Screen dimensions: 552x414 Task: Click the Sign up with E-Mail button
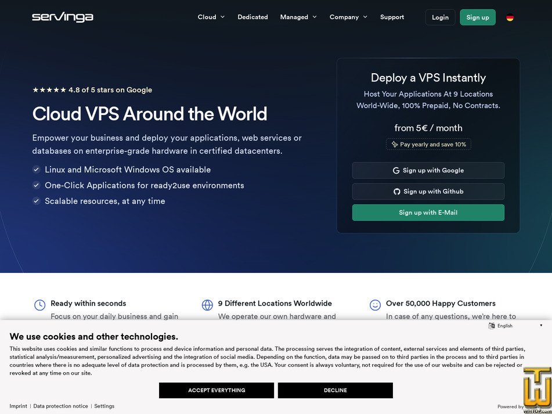pyautogui.click(x=428, y=213)
